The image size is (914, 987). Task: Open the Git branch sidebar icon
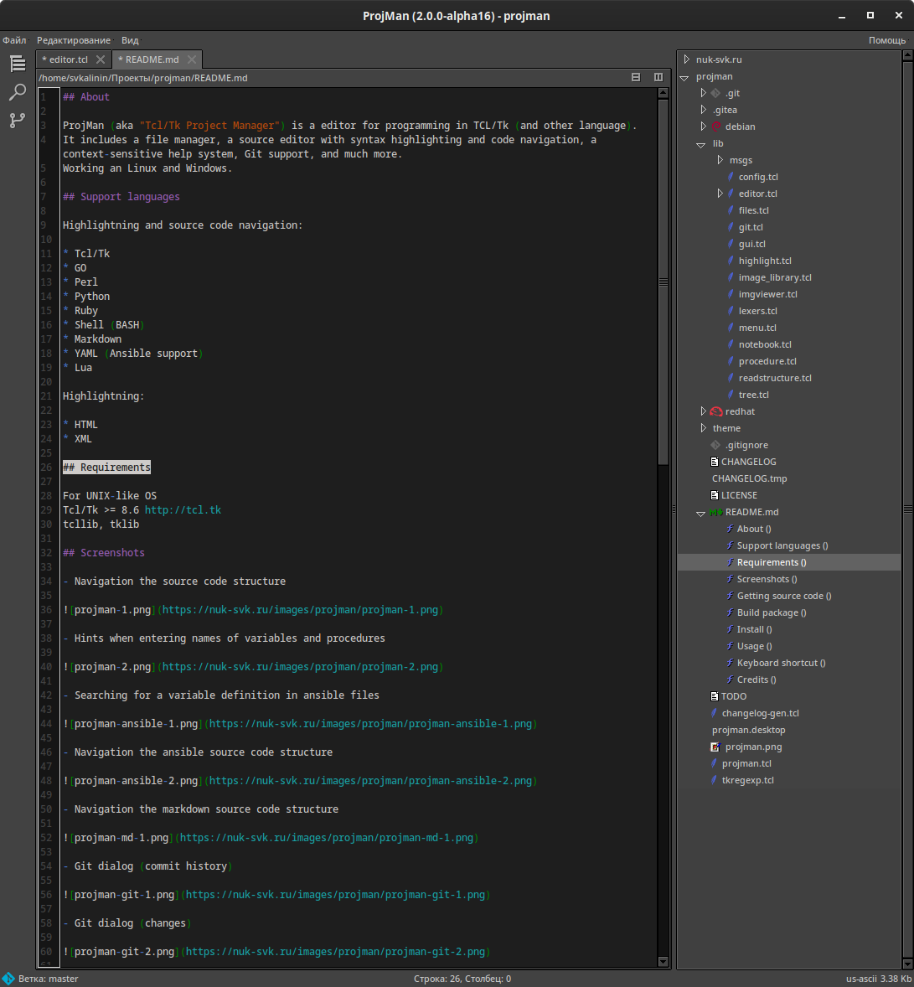click(18, 120)
